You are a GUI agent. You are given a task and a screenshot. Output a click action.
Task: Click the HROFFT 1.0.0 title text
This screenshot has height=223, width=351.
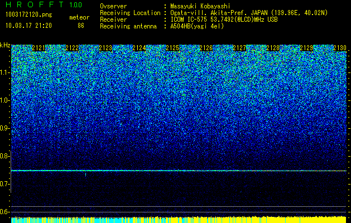click(x=44, y=4)
